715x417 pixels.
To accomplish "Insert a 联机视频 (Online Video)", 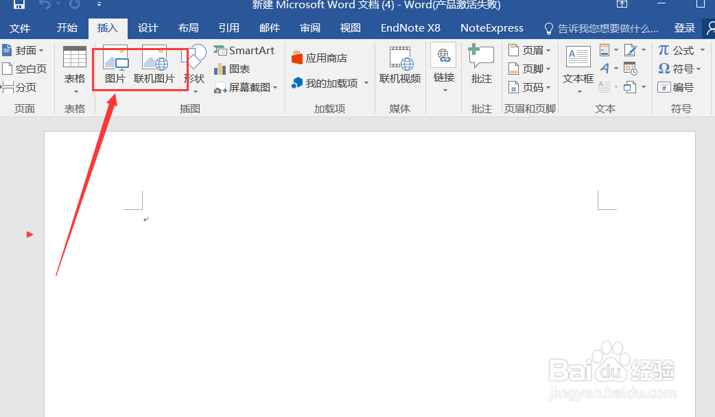I will pos(400,65).
